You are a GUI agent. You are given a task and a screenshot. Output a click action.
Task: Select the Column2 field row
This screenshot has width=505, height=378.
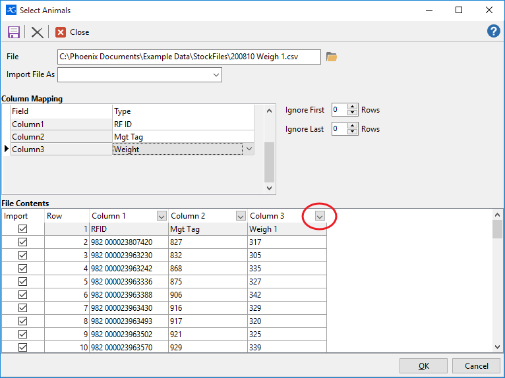61,137
